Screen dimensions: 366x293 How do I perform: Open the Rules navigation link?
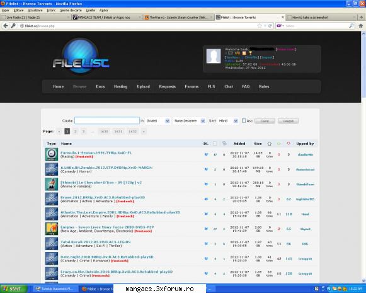point(264,86)
